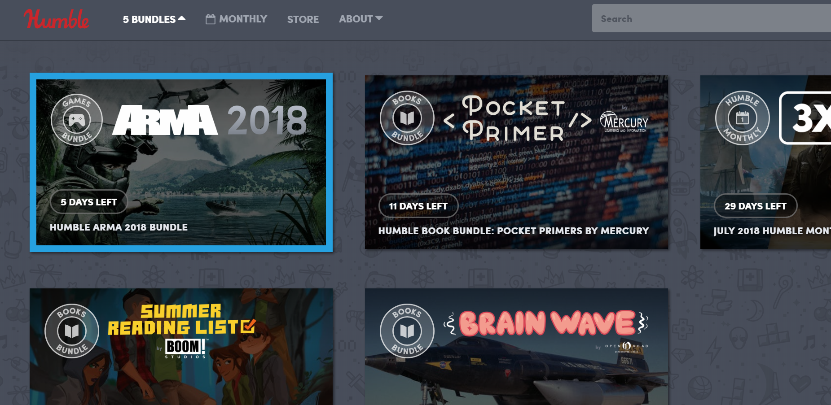The height and width of the screenshot is (405, 831).
Task: Click the Humble logo in the header
Action: (57, 19)
